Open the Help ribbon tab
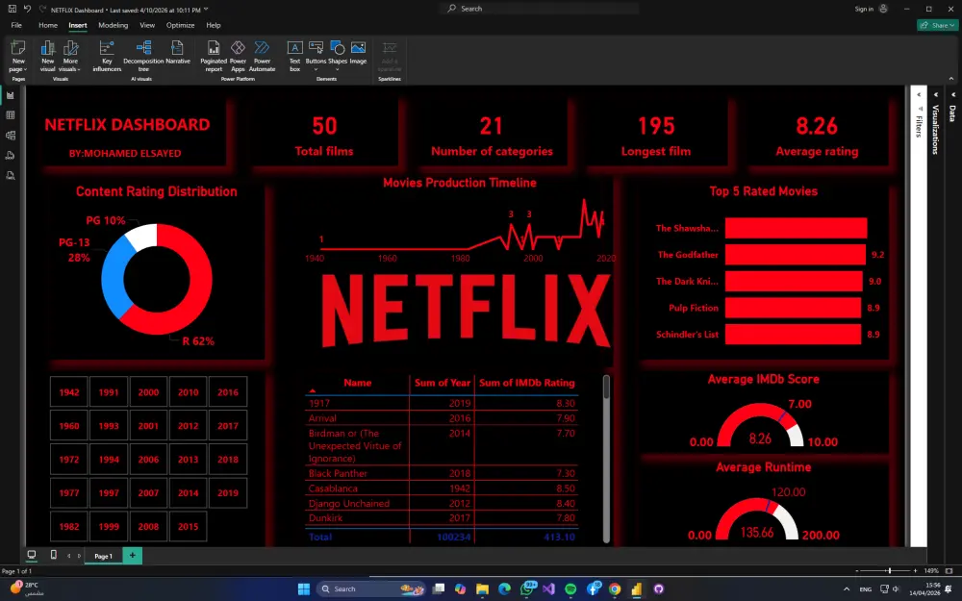Viewport: 962px width, 601px height. coord(213,25)
